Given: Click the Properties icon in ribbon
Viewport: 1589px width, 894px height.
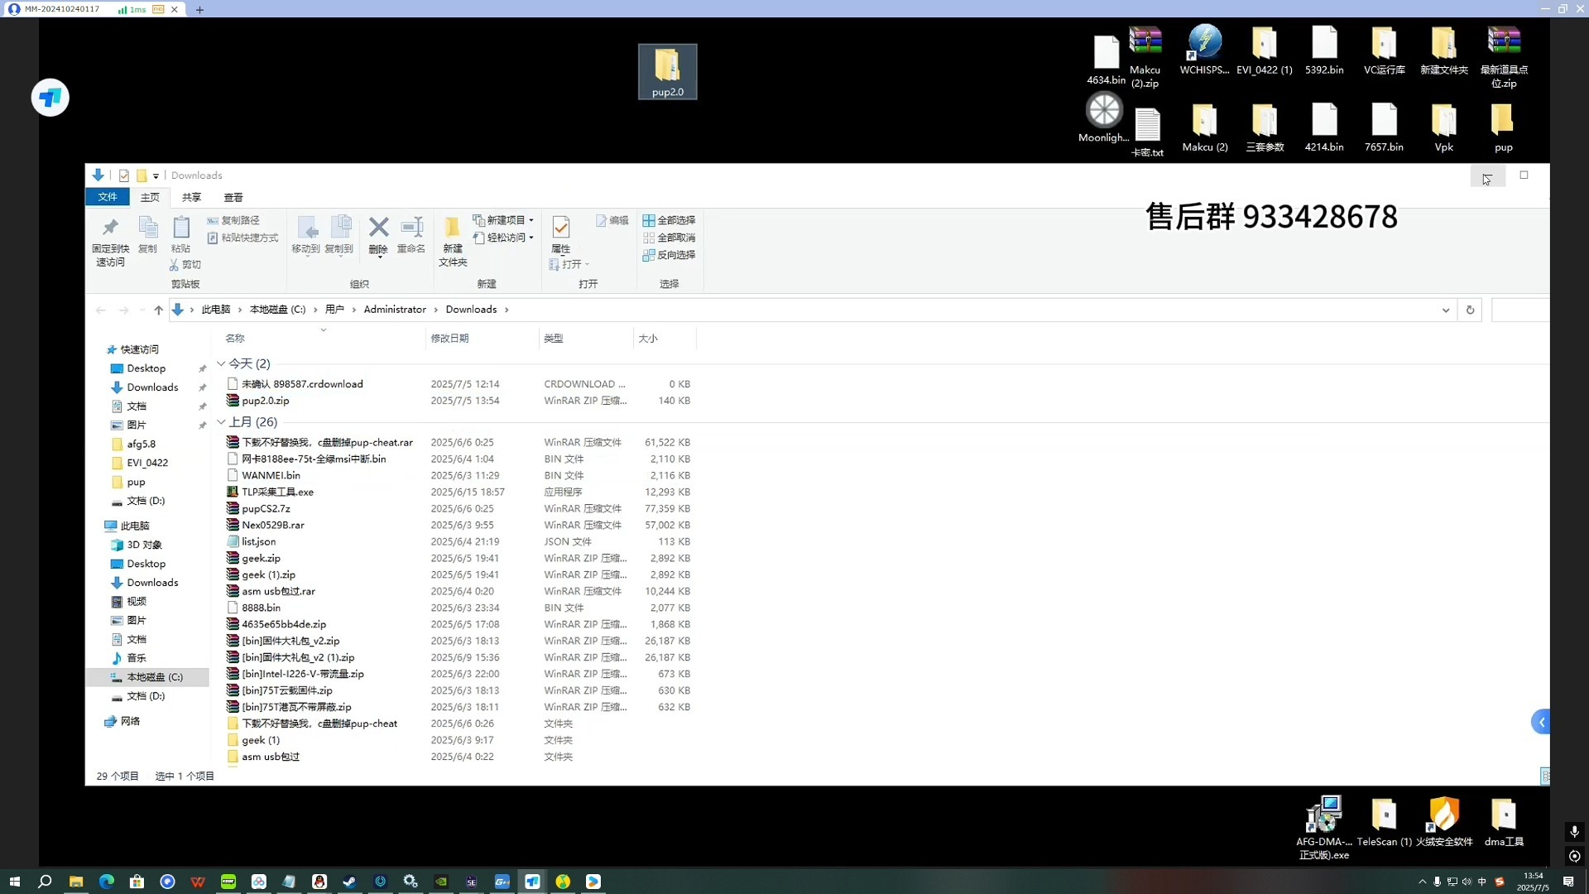Looking at the screenshot, I should [560, 228].
